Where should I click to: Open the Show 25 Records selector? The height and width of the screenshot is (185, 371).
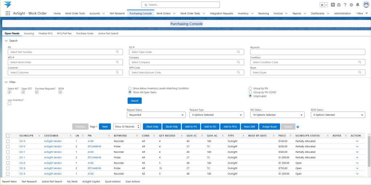[127, 127]
